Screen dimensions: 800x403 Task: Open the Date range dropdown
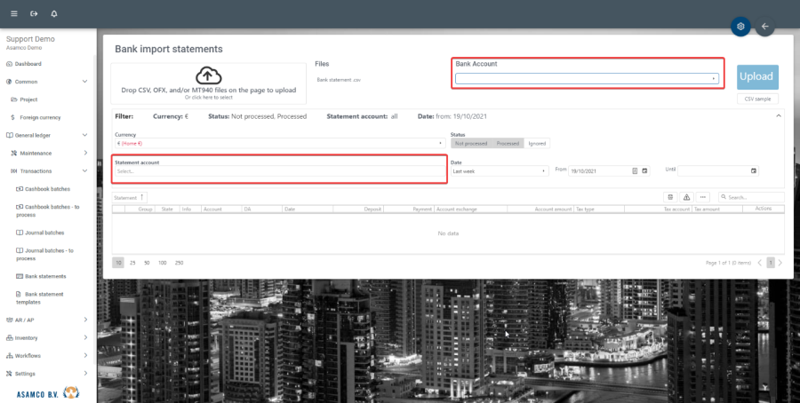pos(499,170)
